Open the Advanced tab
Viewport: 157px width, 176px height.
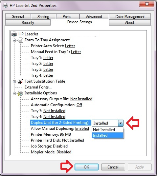coord(94,17)
